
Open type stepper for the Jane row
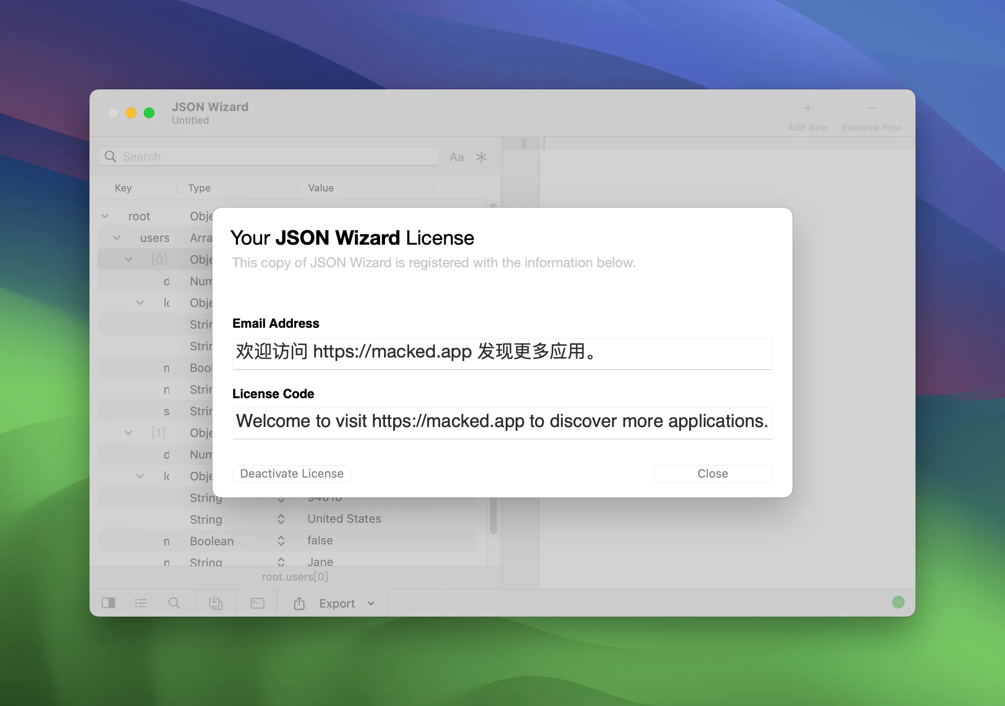281,562
